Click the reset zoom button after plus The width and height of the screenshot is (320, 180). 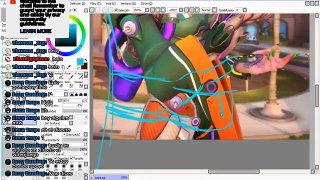click(163, 10)
